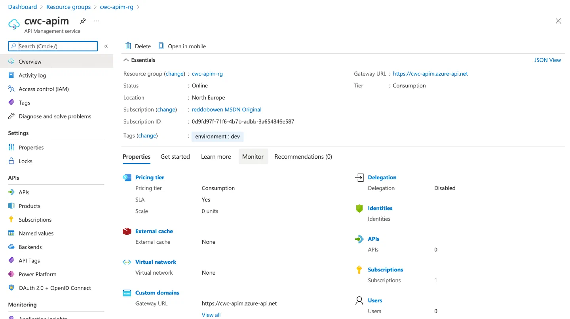
Task: Open the Pricing tier heading link
Action: [x=150, y=178]
